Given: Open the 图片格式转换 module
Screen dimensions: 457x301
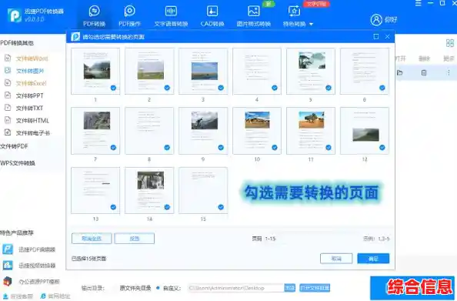Looking at the screenshot, I should [x=254, y=16].
